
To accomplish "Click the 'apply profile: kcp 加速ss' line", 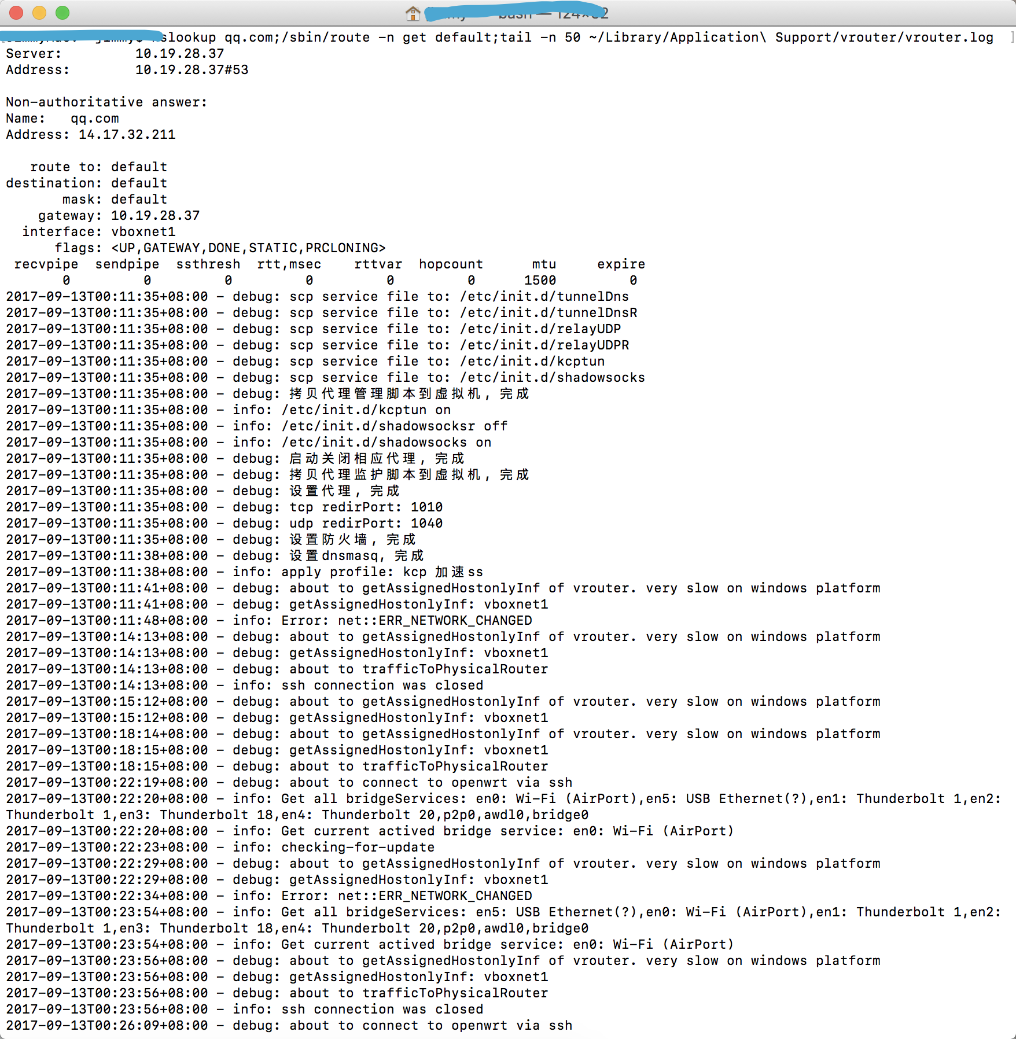I will (245, 572).
